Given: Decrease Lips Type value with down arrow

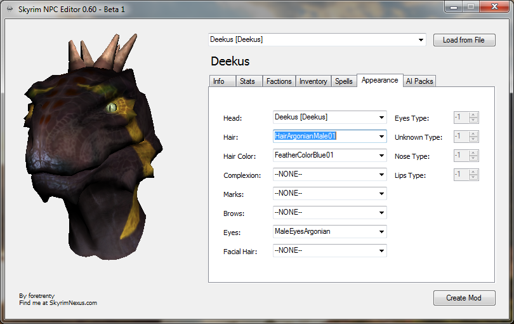Looking at the screenshot, I should pos(473,177).
